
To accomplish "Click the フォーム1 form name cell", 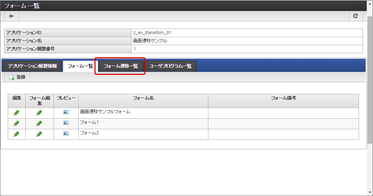I will (x=143, y=124).
